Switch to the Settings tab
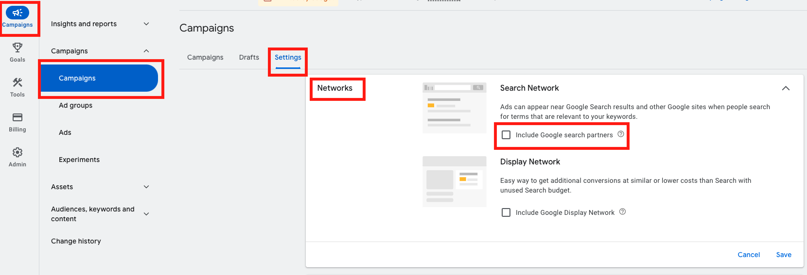807x275 pixels. pyautogui.click(x=288, y=57)
